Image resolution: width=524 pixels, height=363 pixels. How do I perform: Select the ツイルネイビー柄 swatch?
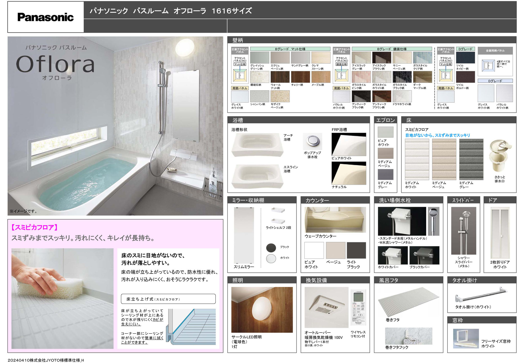465,58
